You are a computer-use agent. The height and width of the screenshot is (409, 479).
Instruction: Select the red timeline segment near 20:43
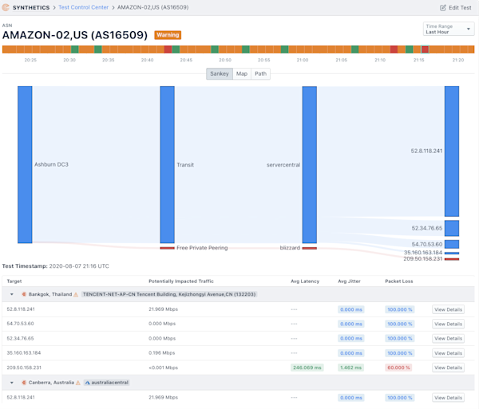coord(168,49)
